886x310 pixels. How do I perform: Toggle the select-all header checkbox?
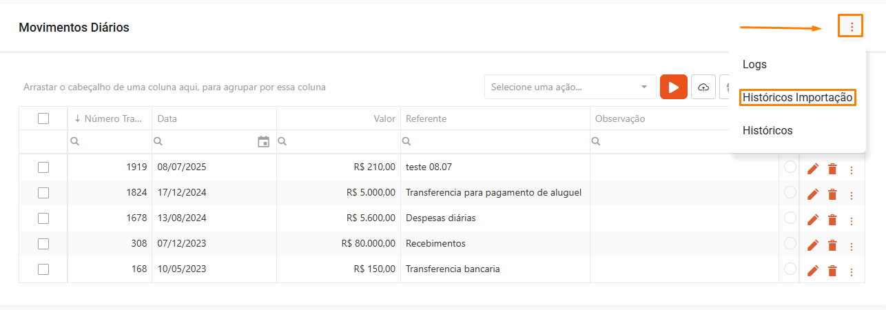click(x=43, y=118)
